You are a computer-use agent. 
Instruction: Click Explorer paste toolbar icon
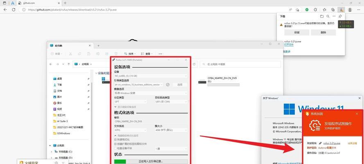[88, 54]
